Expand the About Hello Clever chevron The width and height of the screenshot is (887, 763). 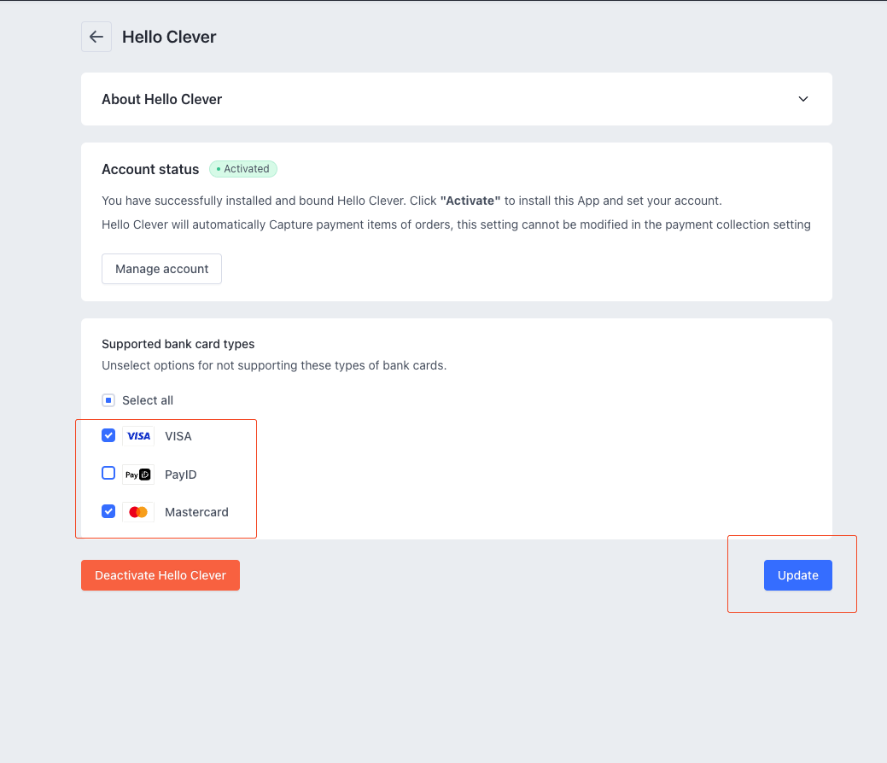click(x=802, y=99)
